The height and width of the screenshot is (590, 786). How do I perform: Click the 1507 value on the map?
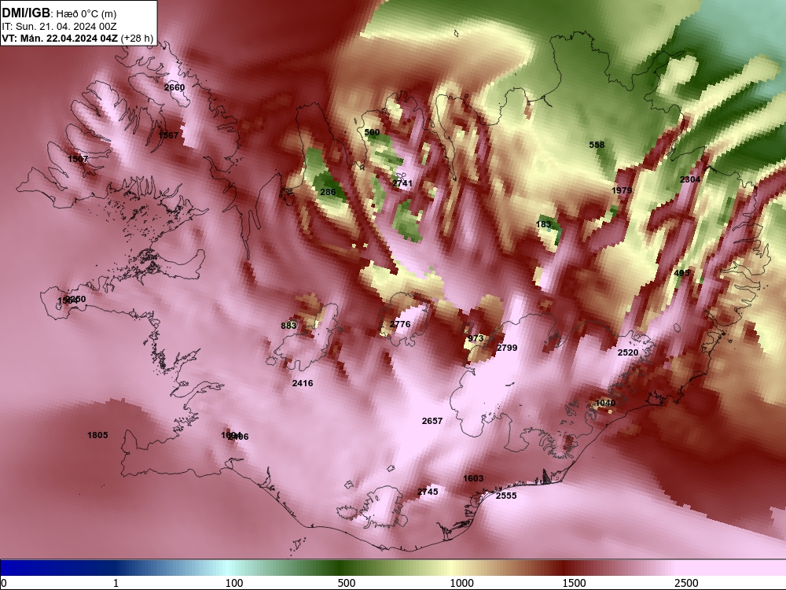[x=78, y=159]
